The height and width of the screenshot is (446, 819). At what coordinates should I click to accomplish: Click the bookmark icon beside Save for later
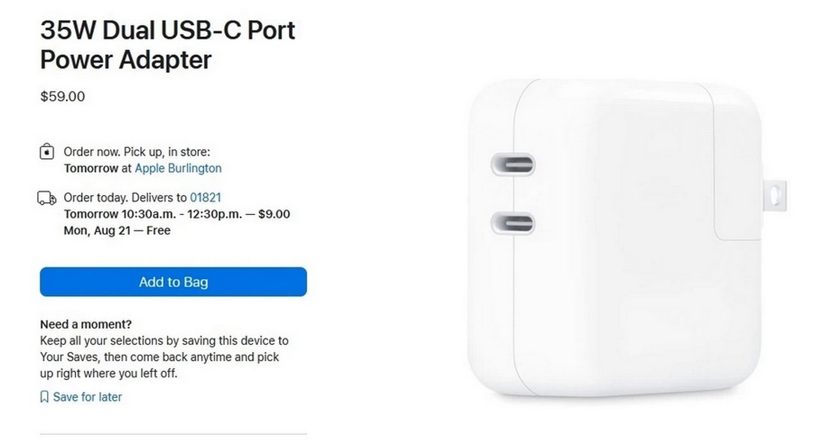[x=44, y=397]
